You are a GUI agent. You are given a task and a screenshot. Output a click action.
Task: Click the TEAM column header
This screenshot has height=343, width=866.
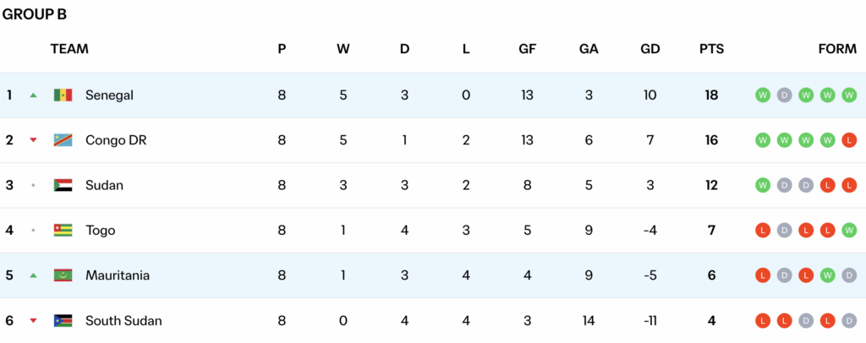click(69, 49)
